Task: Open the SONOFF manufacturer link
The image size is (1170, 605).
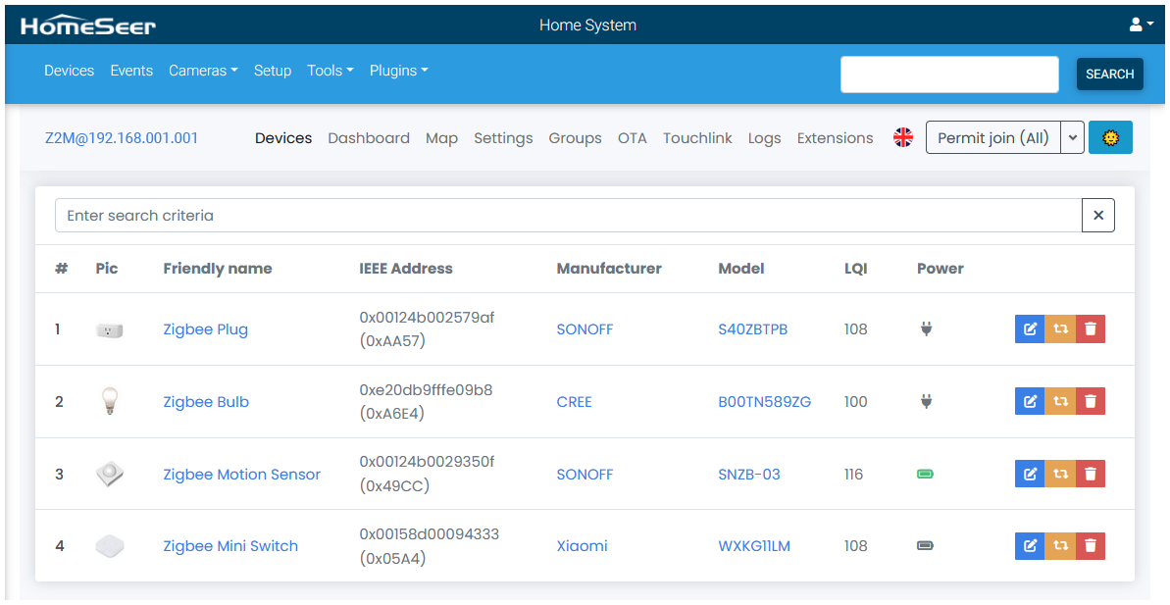Action: coord(585,328)
